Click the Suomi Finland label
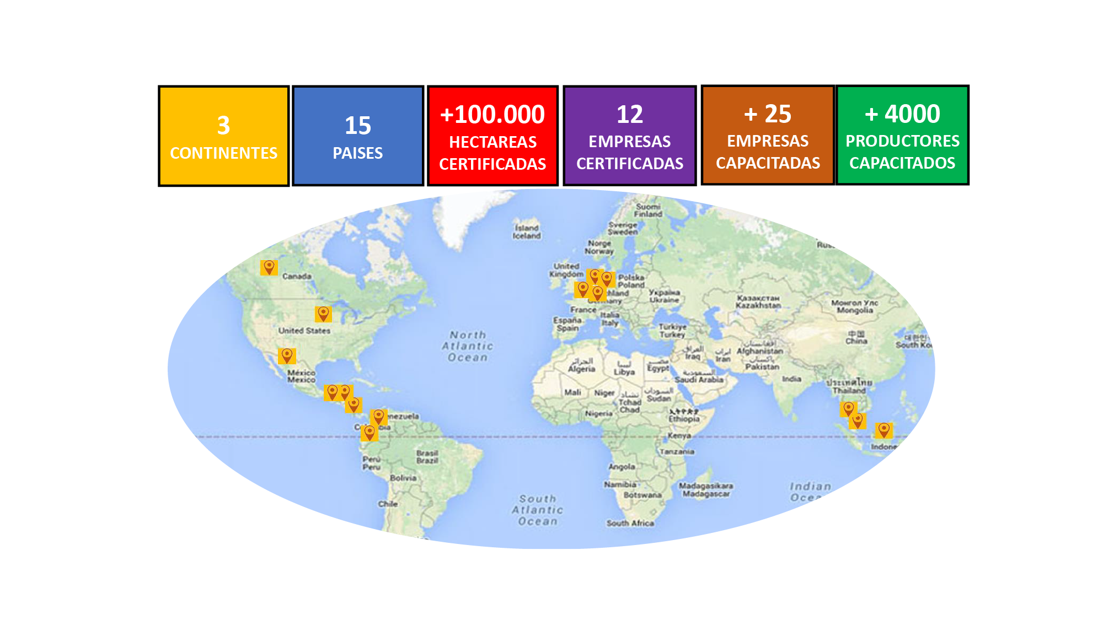 (x=648, y=211)
